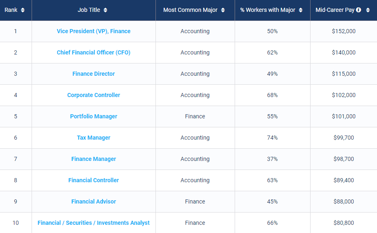Select the Corporate Controller link

(x=94, y=95)
